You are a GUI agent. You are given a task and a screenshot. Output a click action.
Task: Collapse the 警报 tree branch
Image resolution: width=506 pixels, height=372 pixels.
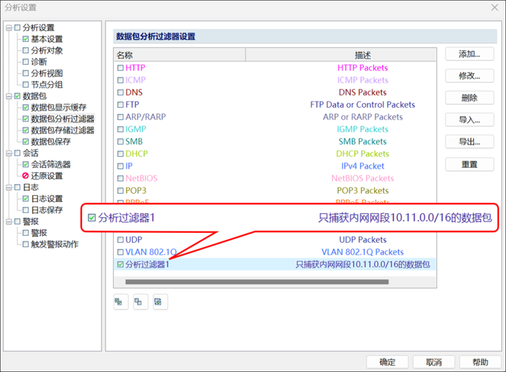point(9,221)
